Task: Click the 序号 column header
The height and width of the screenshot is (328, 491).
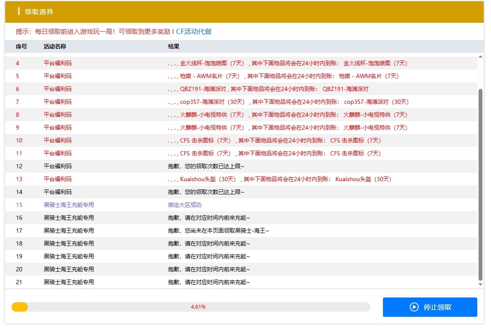Action: pos(21,46)
